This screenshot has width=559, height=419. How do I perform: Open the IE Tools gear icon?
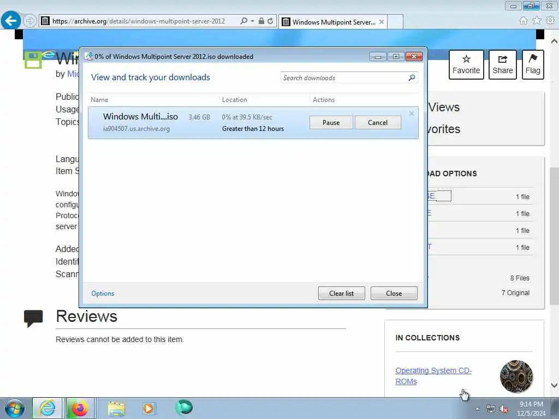pos(550,21)
